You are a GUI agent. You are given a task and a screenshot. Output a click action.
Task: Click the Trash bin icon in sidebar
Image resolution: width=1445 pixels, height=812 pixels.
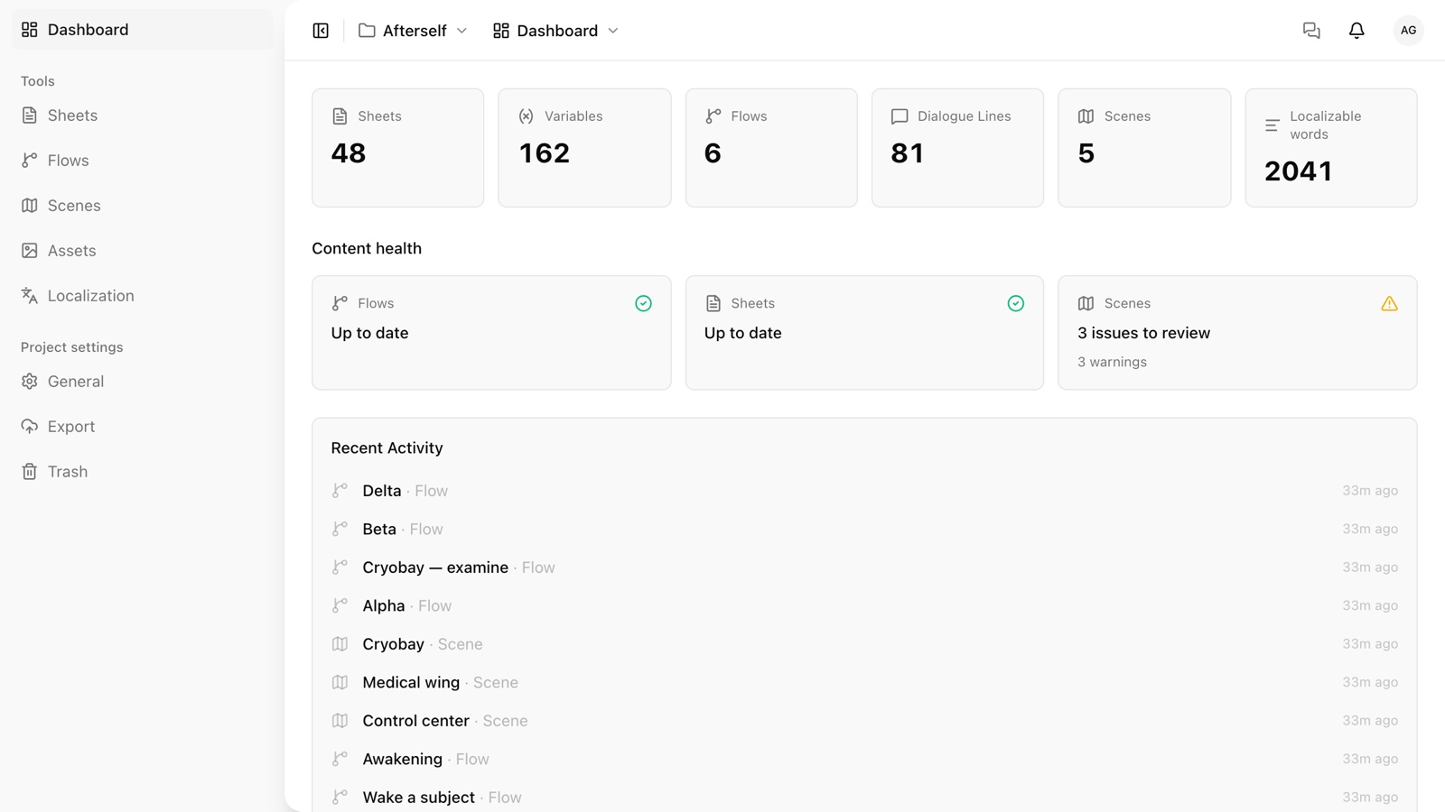pos(30,472)
